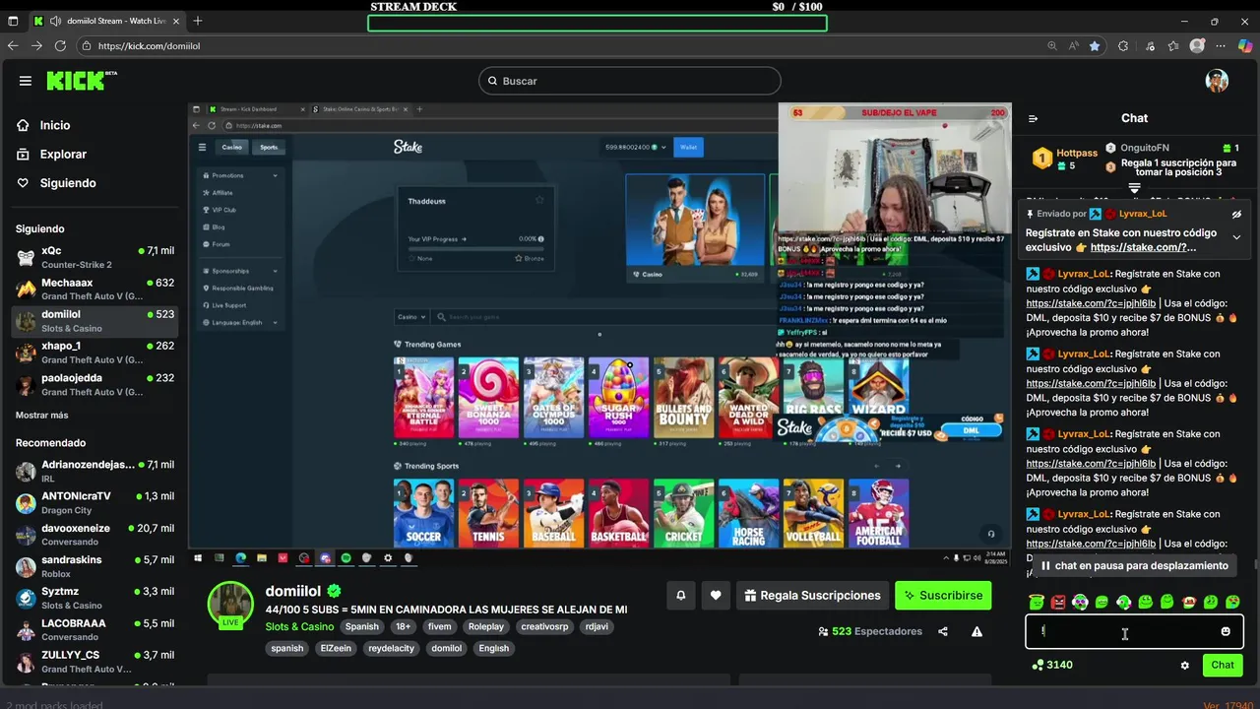Click the Roleplay tag
Viewport: 1260px width, 709px height.
[486, 626]
